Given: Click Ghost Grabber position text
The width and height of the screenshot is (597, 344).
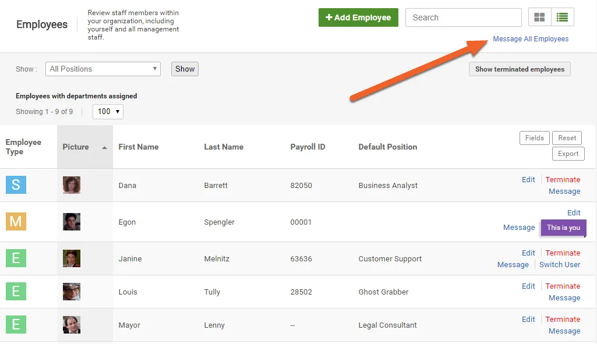Looking at the screenshot, I should point(383,292).
